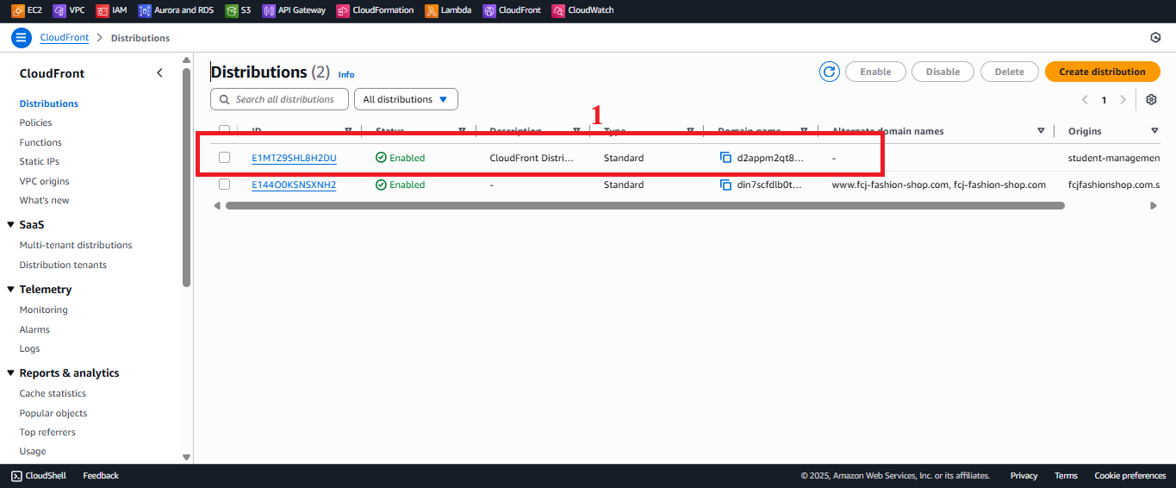Screen dimensions: 1176x488
Task: Open distribution E144O0KSNSXNH2 link
Action: (x=294, y=185)
